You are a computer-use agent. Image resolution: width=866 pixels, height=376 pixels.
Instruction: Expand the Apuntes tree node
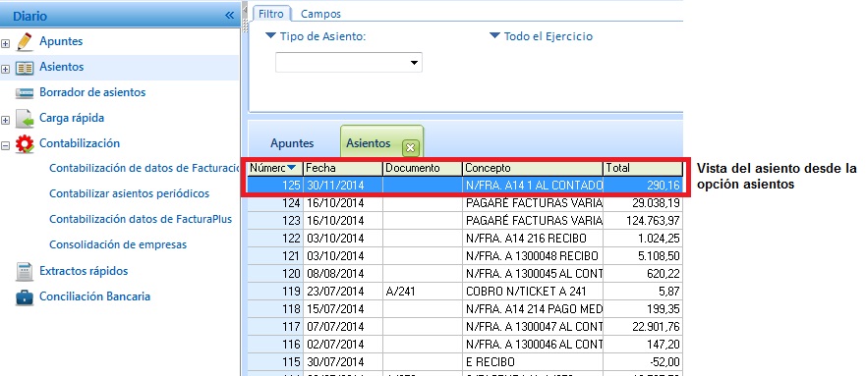[x=6, y=43]
